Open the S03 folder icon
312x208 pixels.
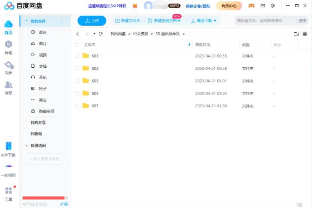pos(86,81)
